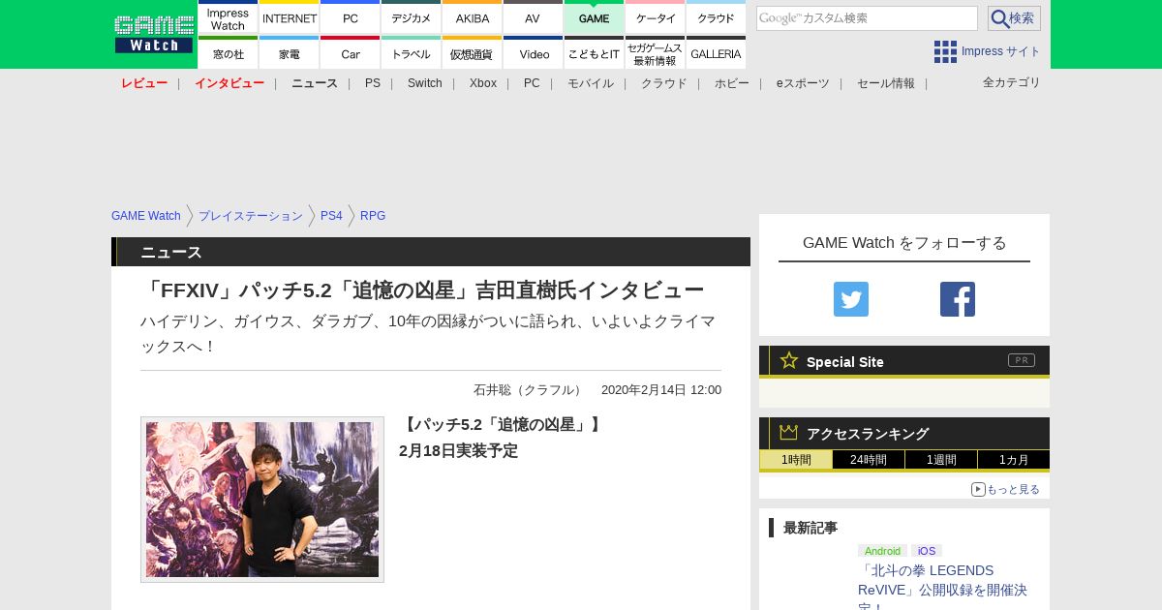This screenshot has height=610, width=1162.
Task: Go to GAME Watch breadcrumb link
Action: tap(146, 216)
